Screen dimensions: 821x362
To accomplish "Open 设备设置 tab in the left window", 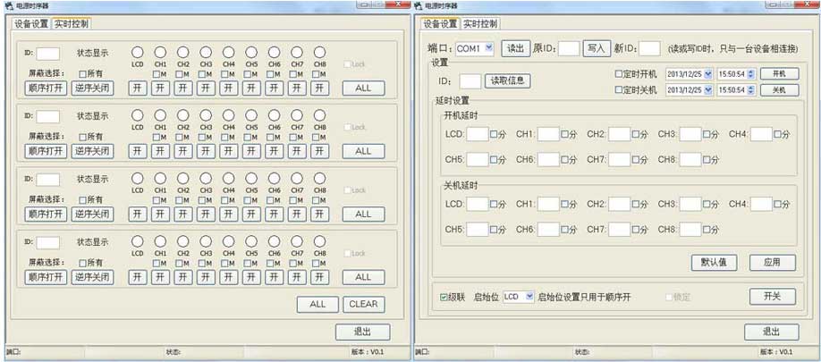I will click(x=31, y=24).
